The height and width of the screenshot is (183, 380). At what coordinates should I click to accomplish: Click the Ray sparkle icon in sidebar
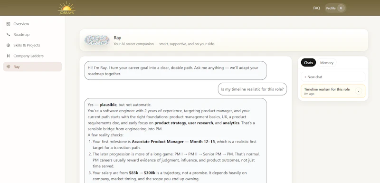(x=8, y=67)
